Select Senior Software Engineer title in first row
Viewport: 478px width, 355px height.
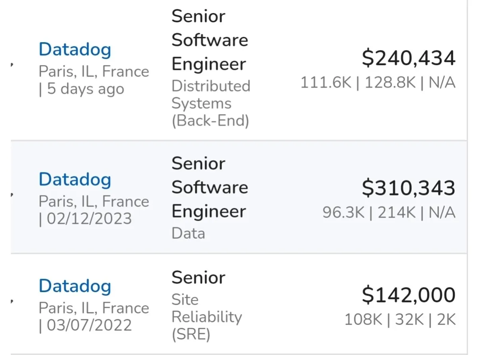pos(210,40)
